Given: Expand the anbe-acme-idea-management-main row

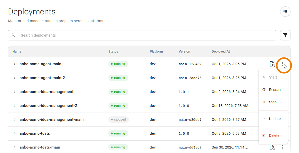Looking at the screenshot, I should point(14,120).
